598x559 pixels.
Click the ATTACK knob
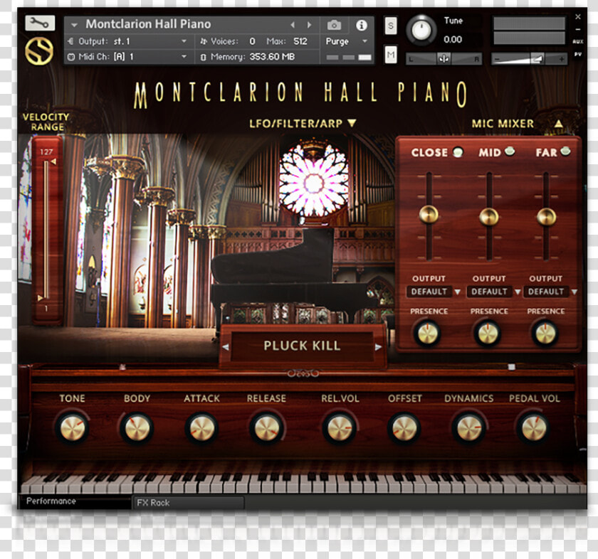point(201,428)
